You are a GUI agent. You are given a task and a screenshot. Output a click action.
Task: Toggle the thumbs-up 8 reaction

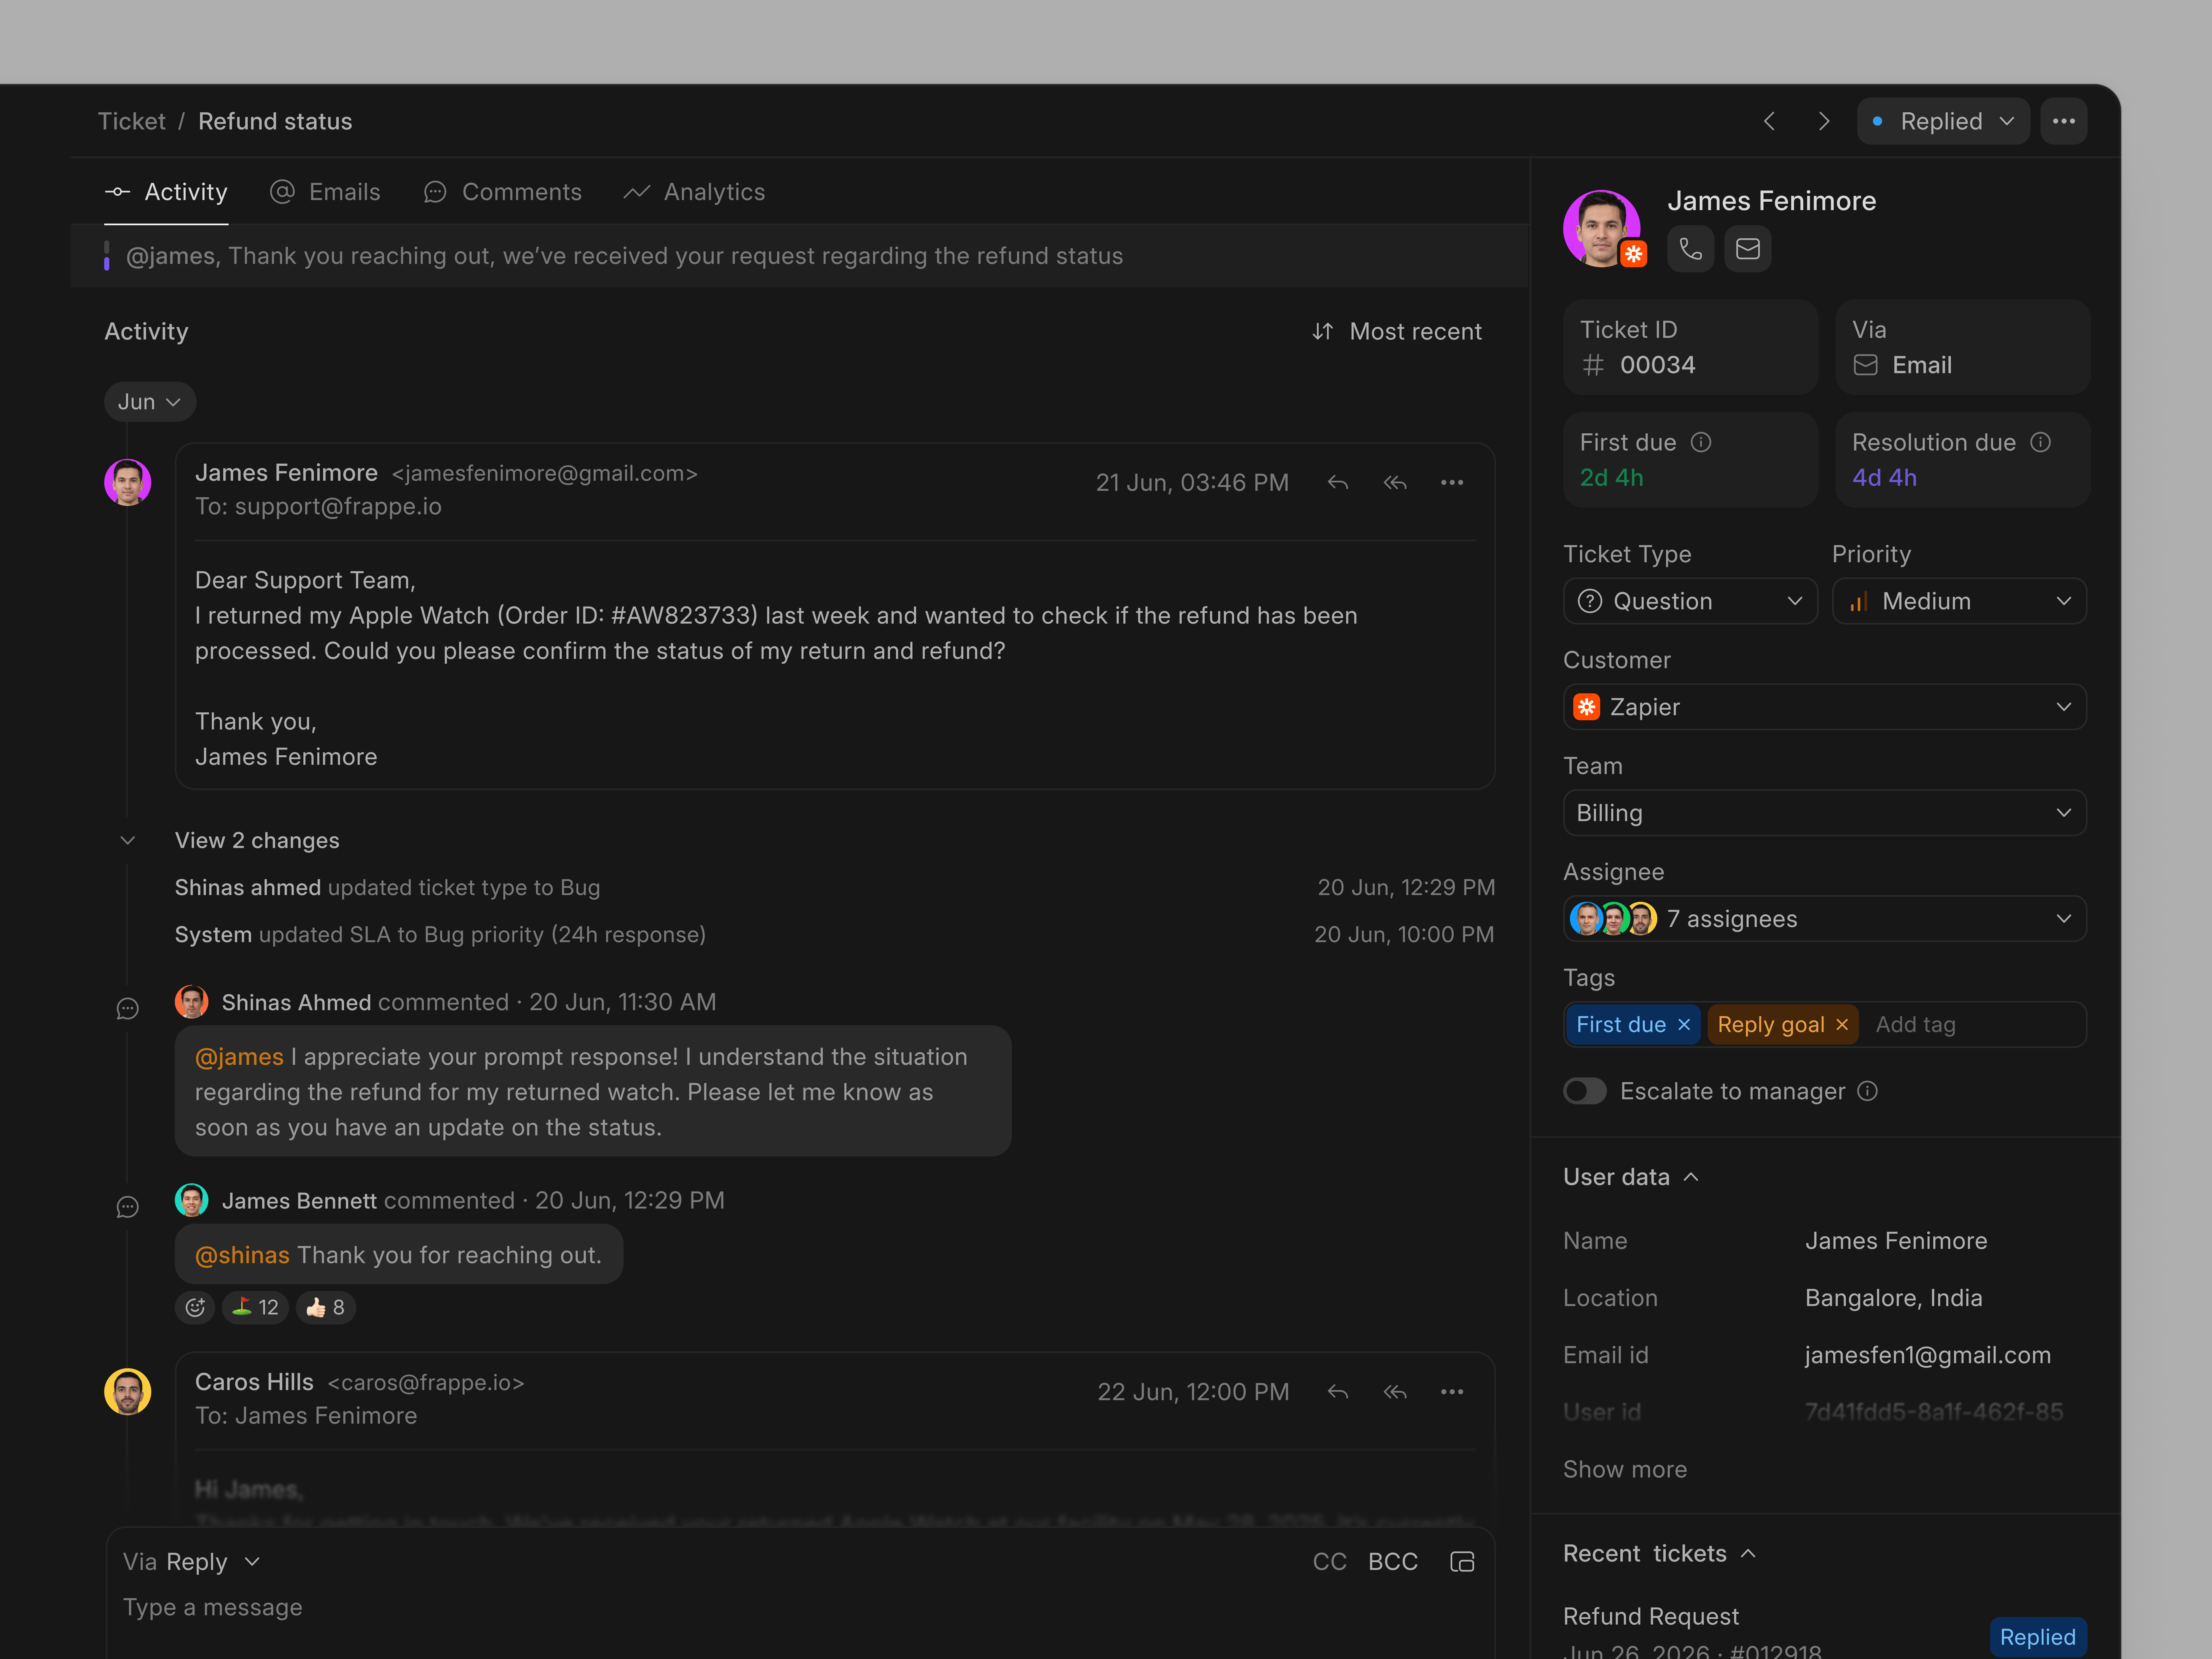pos(326,1307)
